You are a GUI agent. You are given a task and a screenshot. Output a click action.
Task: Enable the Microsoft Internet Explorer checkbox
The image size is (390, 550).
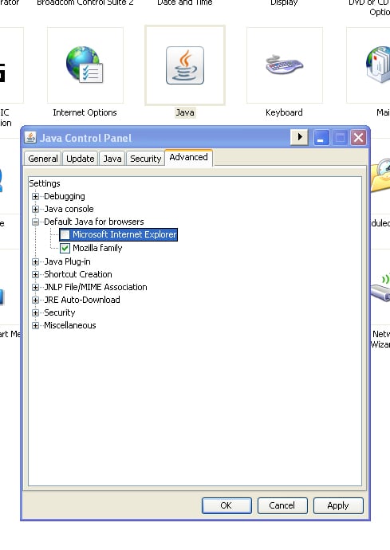click(65, 234)
